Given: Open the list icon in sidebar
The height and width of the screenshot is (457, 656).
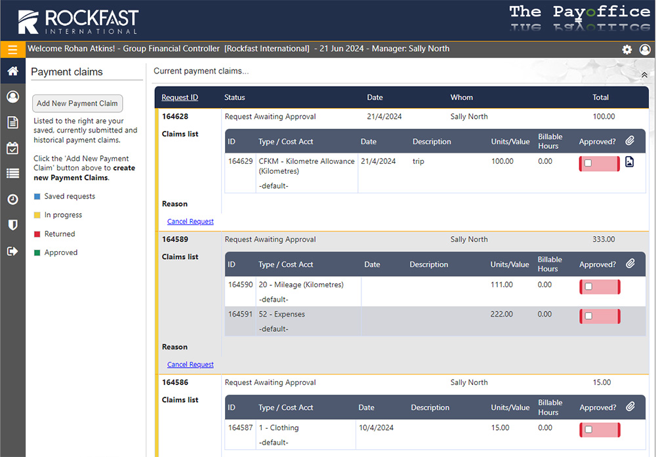Looking at the screenshot, I should point(12,174).
